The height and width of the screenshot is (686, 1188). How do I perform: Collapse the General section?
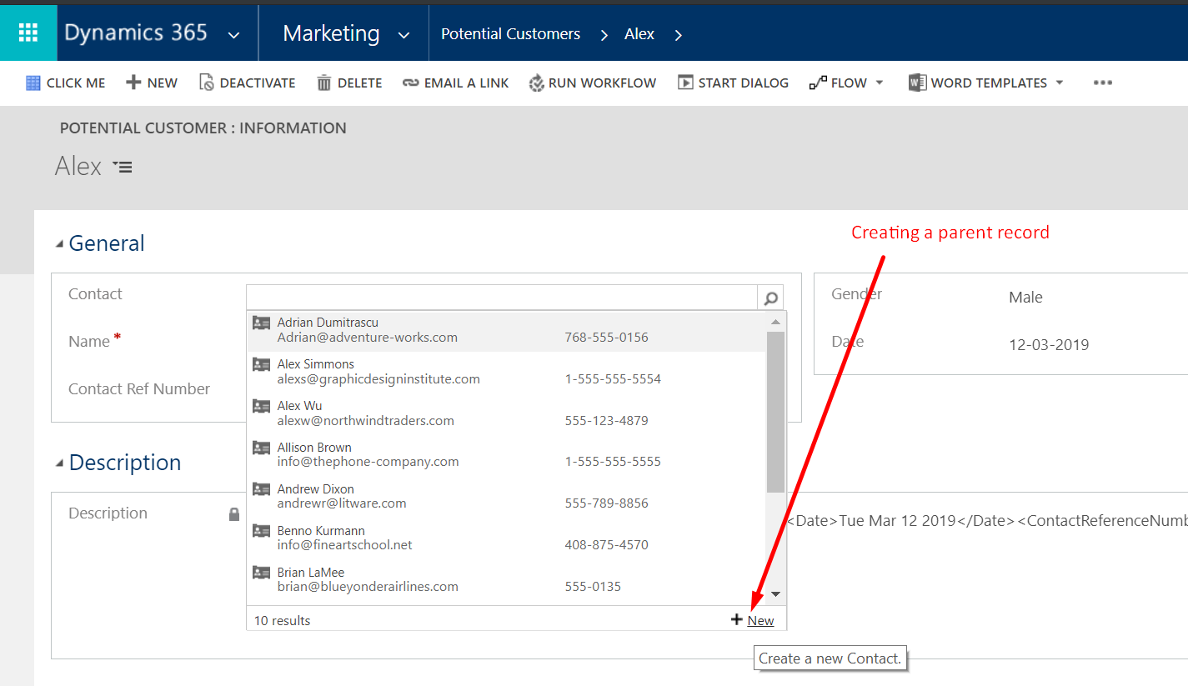click(59, 244)
